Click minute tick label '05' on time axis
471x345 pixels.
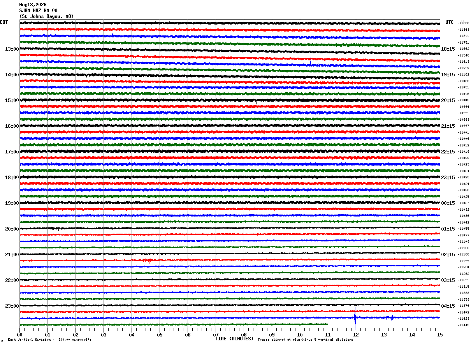[160, 334]
